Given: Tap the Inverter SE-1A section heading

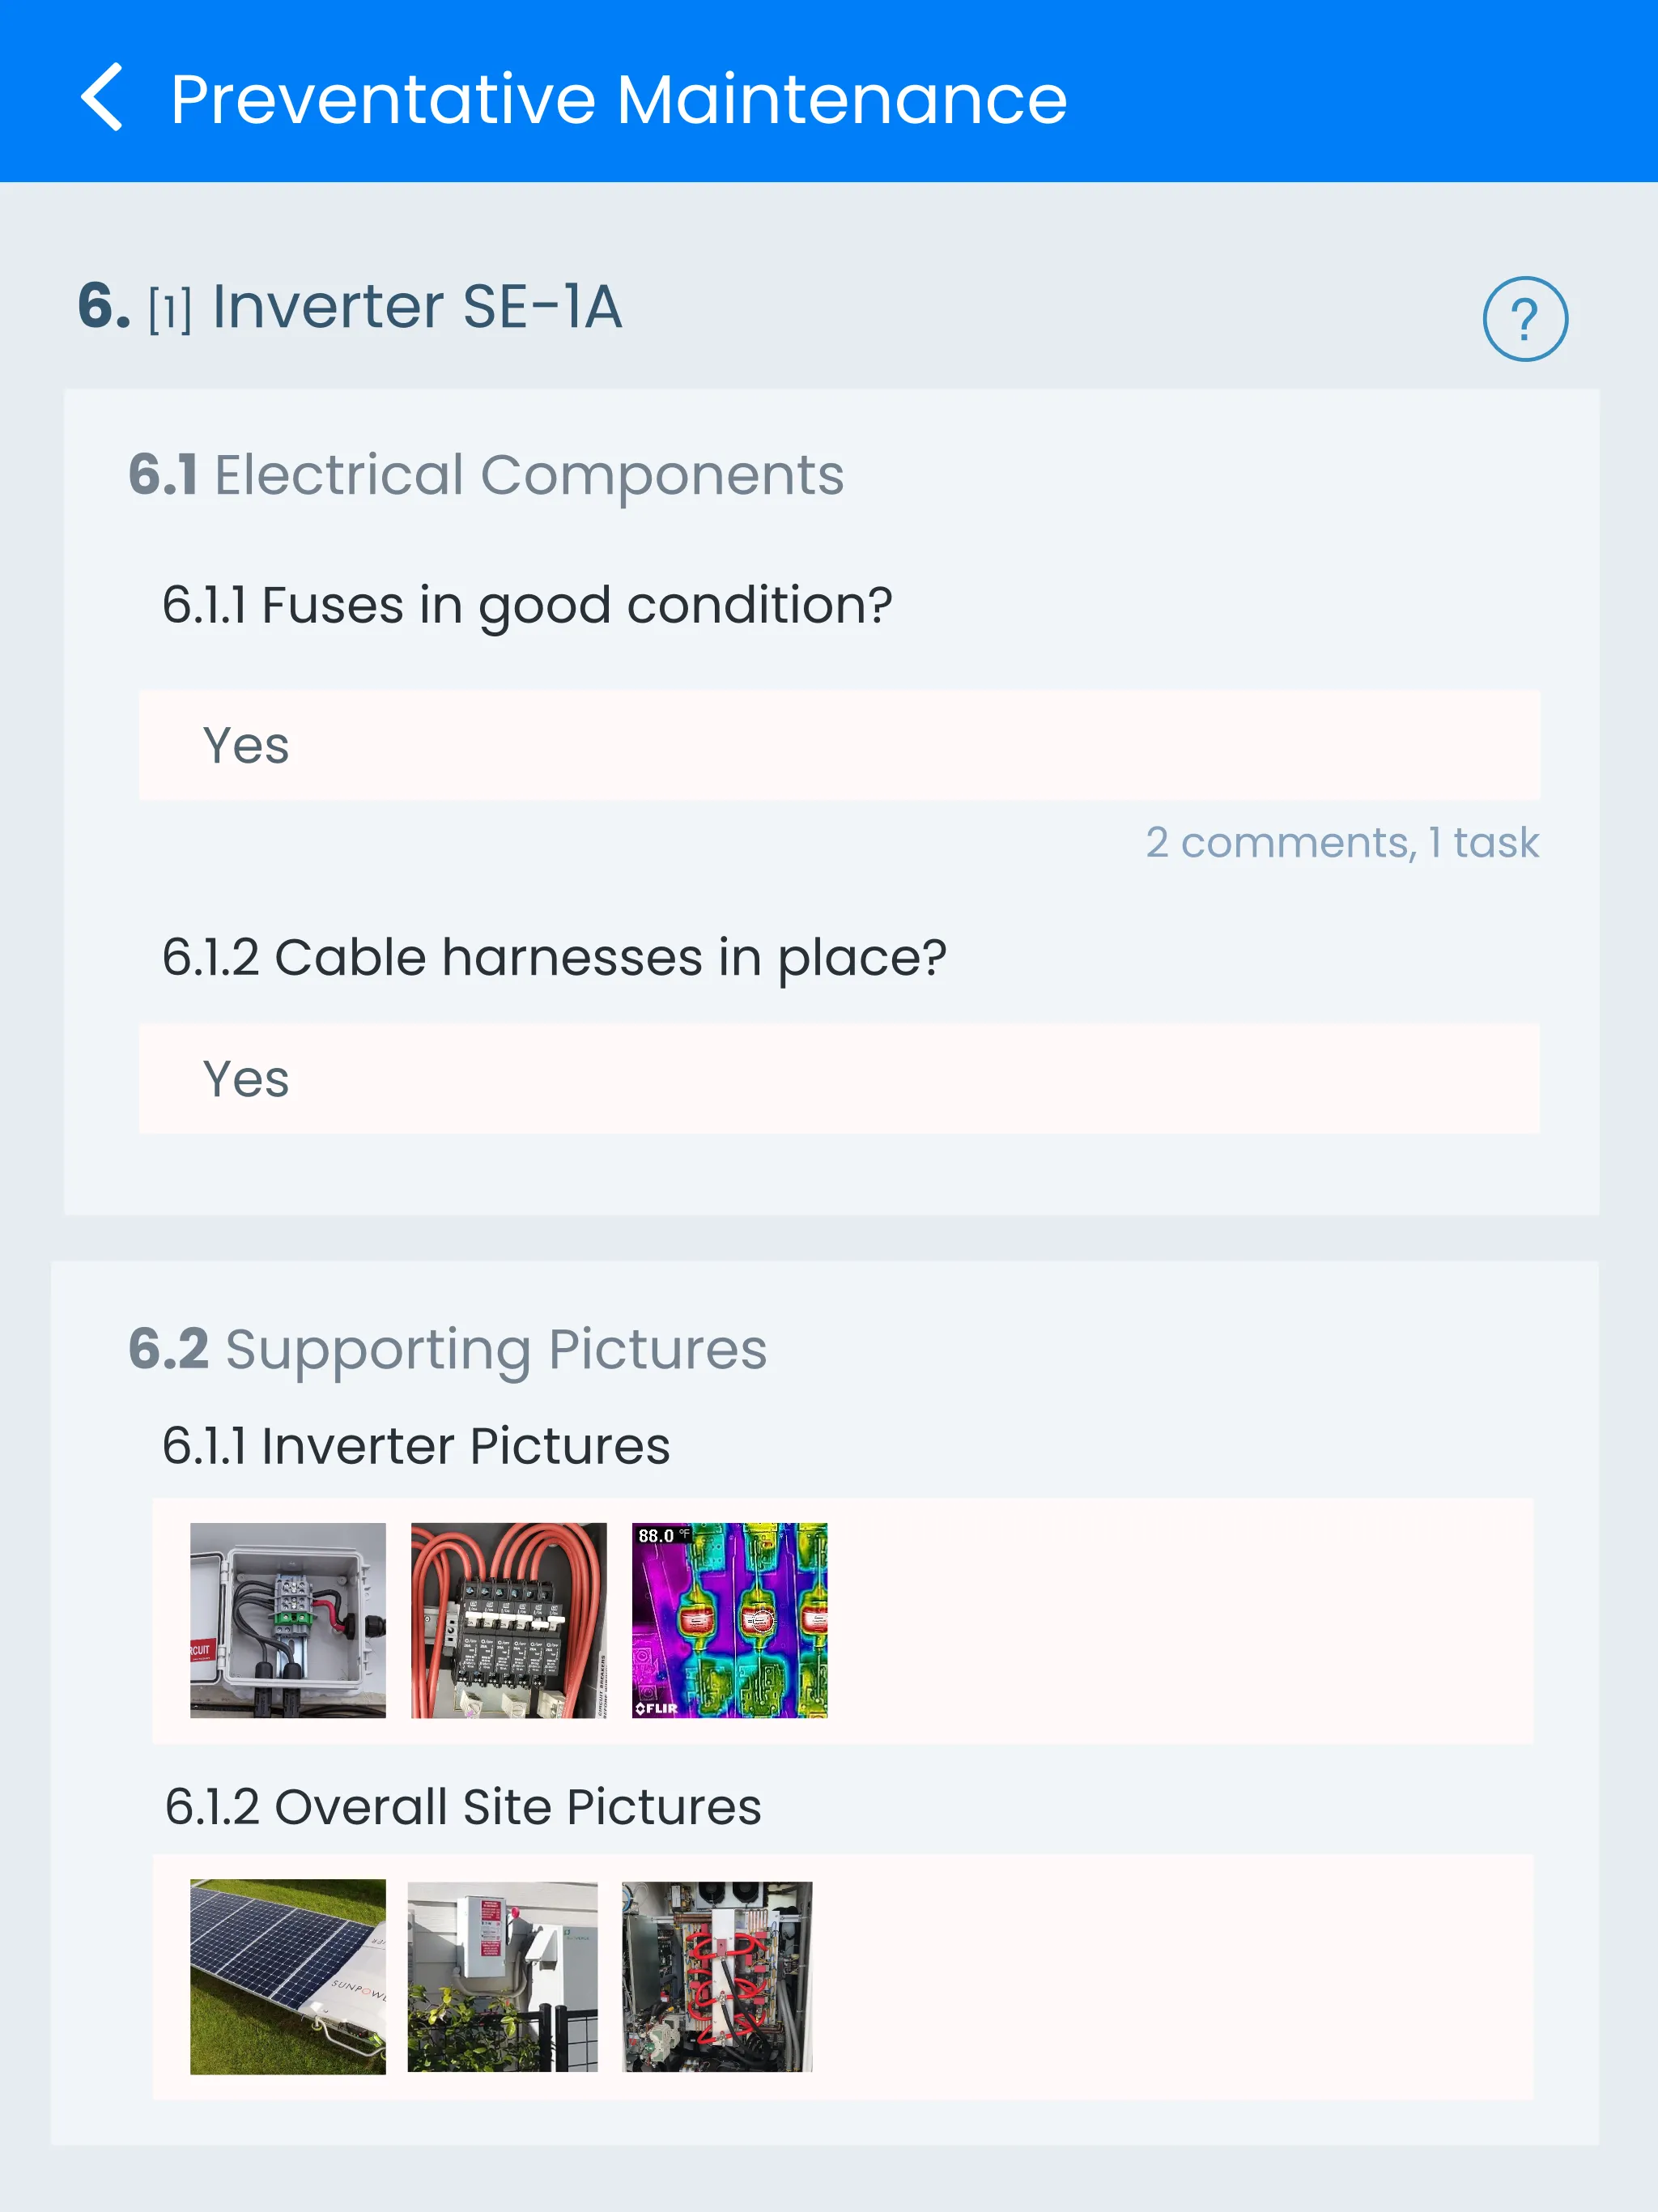Looking at the screenshot, I should tap(416, 307).
